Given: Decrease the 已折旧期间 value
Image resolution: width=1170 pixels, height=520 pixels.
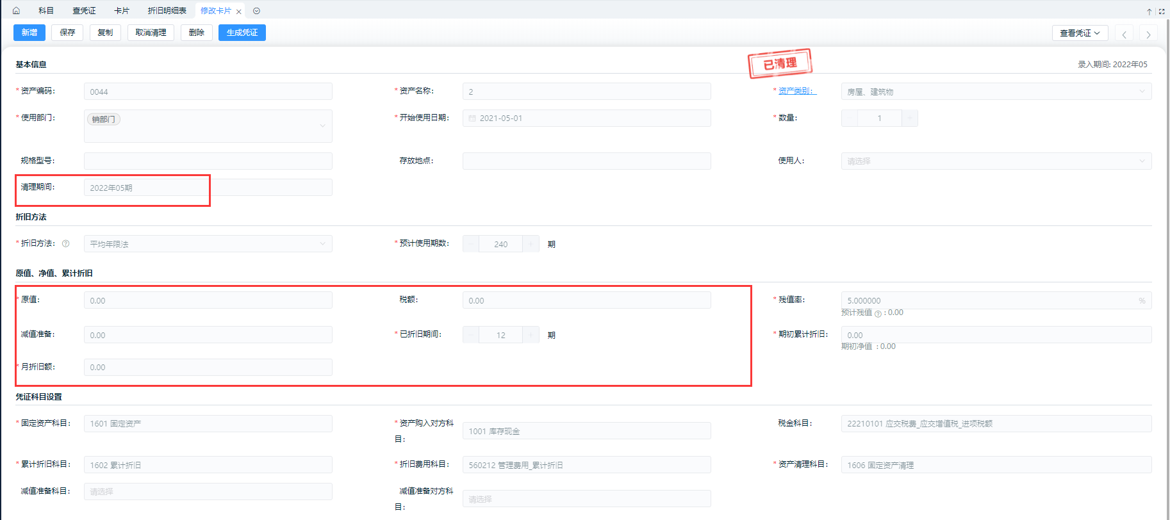Looking at the screenshot, I should click(x=471, y=335).
